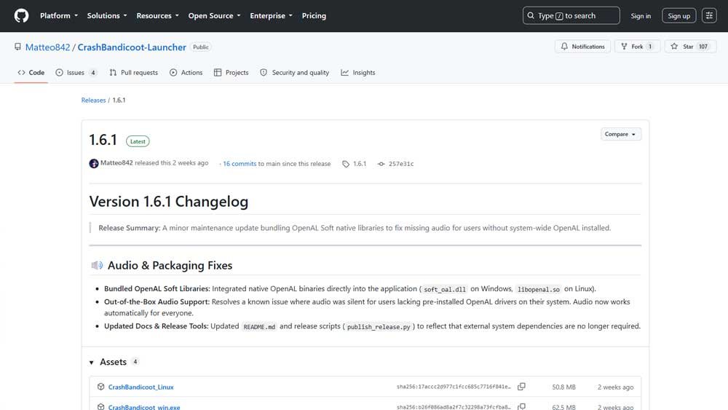Click the Public repository badge
The image size is (728, 410).
point(201,47)
